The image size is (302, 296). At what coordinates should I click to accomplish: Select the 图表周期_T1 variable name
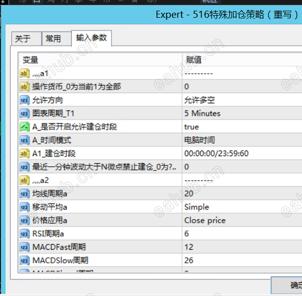point(53,113)
